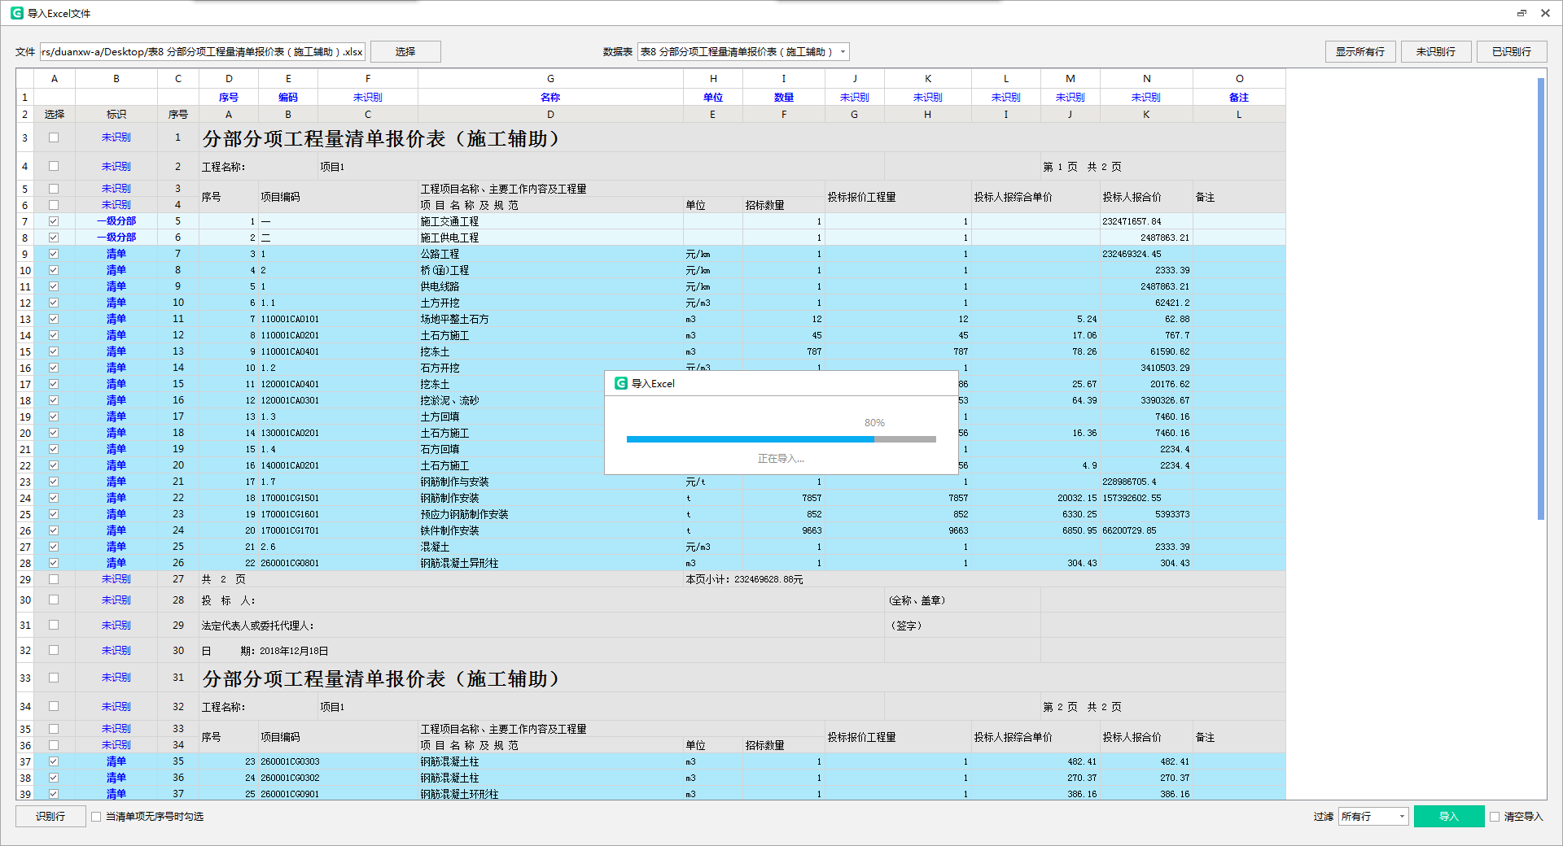This screenshot has width=1563, height=846.
Task: Click the 选择 column header in row 2
Action: (55, 115)
